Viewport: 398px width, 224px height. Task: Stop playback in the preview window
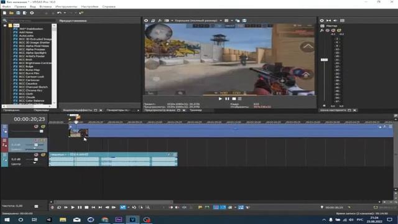point(234,99)
